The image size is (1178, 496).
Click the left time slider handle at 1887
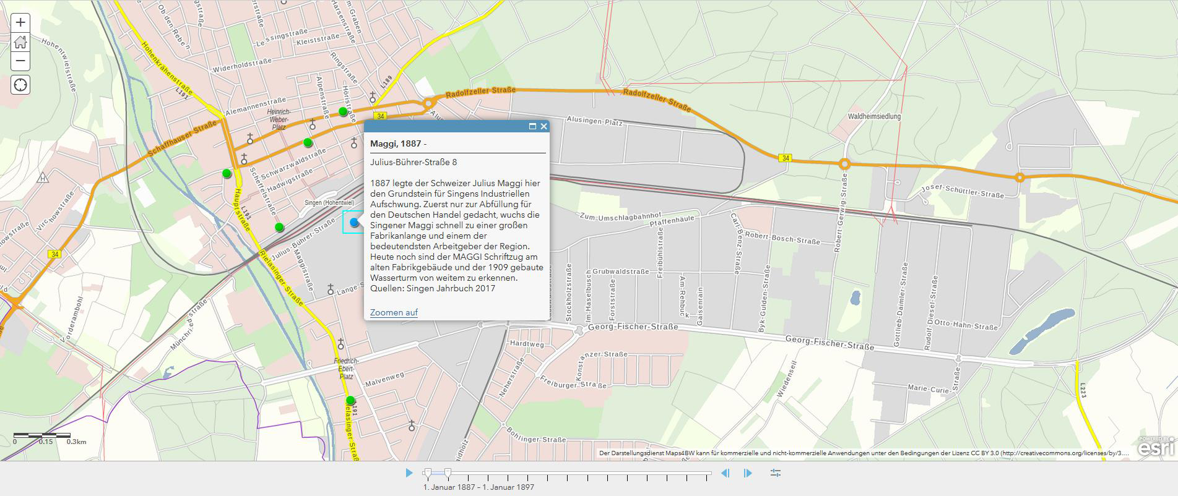pyautogui.click(x=427, y=473)
